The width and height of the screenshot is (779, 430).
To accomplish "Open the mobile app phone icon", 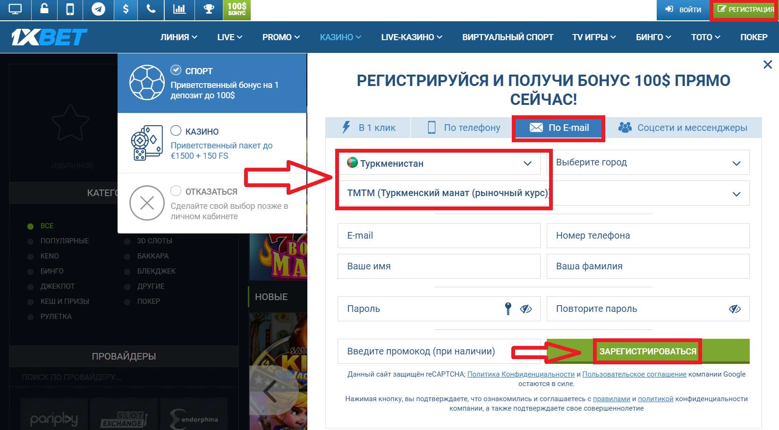I will (70, 9).
